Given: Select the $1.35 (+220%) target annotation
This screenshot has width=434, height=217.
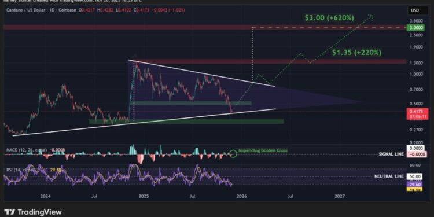Looking at the screenshot, I should tap(357, 52).
